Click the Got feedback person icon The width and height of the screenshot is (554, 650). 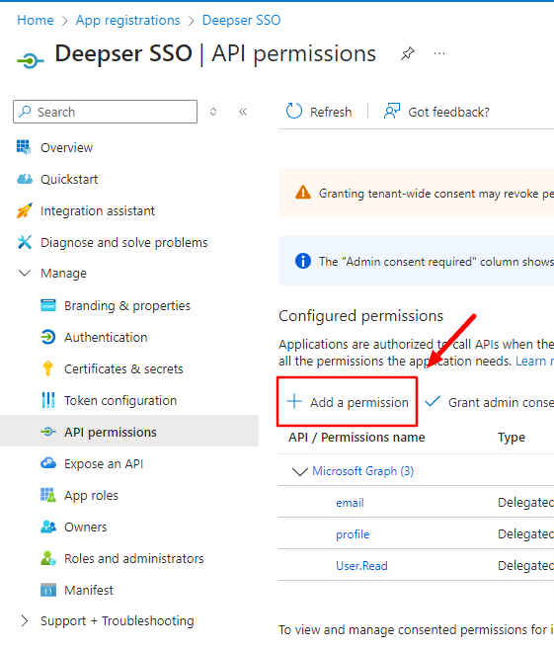point(392,111)
